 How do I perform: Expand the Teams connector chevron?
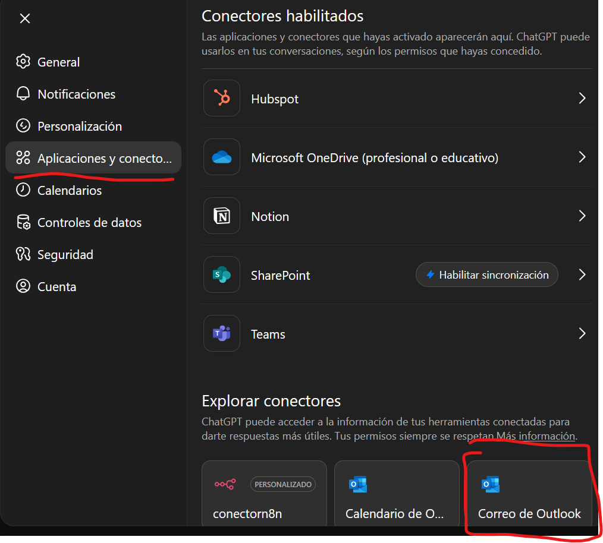click(582, 334)
